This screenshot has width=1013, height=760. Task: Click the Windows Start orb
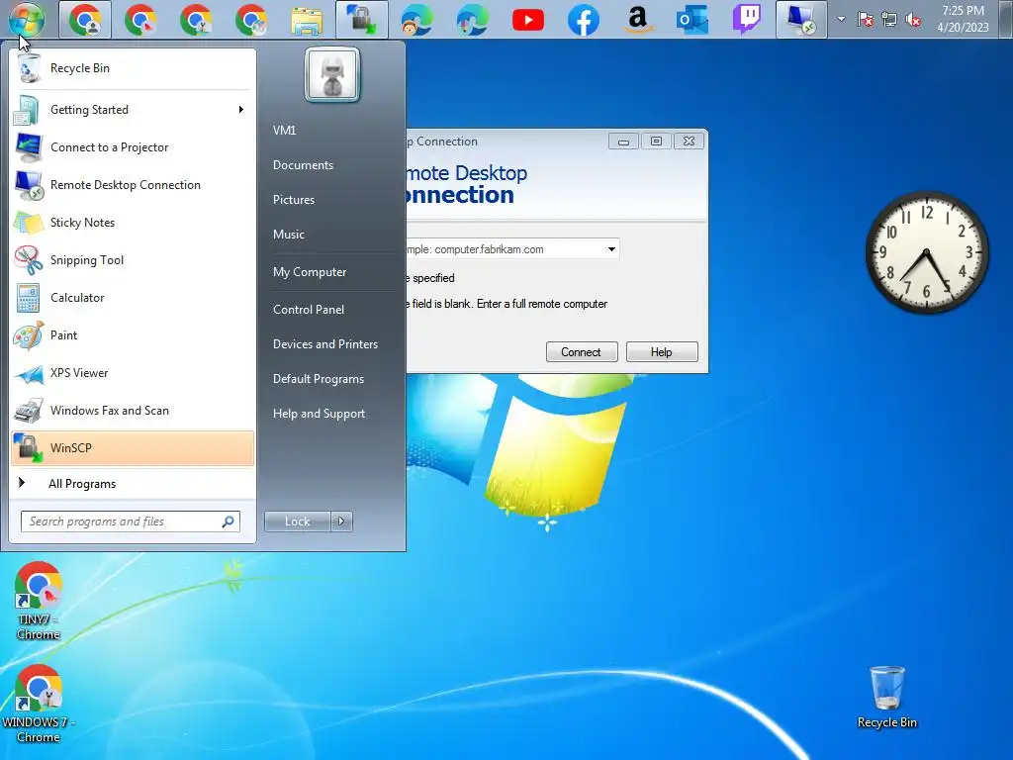click(x=27, y=18)
